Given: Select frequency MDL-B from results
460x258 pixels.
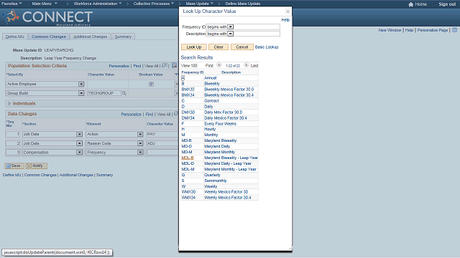Looking at the screenshot, I should pyautogui.click(x=188, y=158).
